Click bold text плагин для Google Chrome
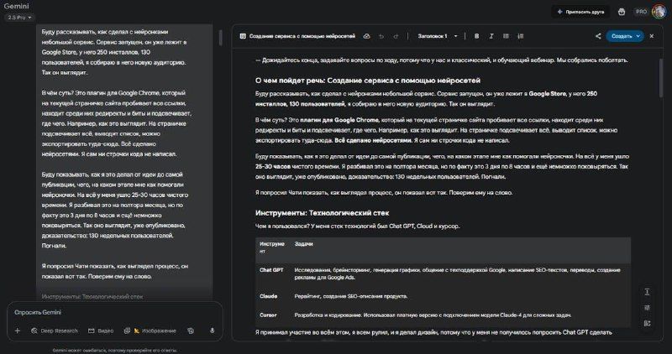 point(339,120)
